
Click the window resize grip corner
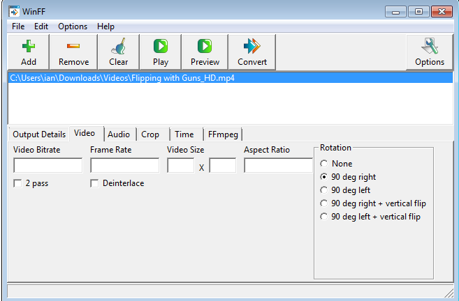449,293
